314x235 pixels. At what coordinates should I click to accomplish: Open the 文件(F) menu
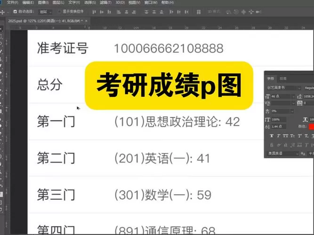[12, 2]
